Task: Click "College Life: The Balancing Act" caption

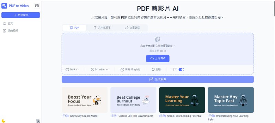Action: [136, 116]
